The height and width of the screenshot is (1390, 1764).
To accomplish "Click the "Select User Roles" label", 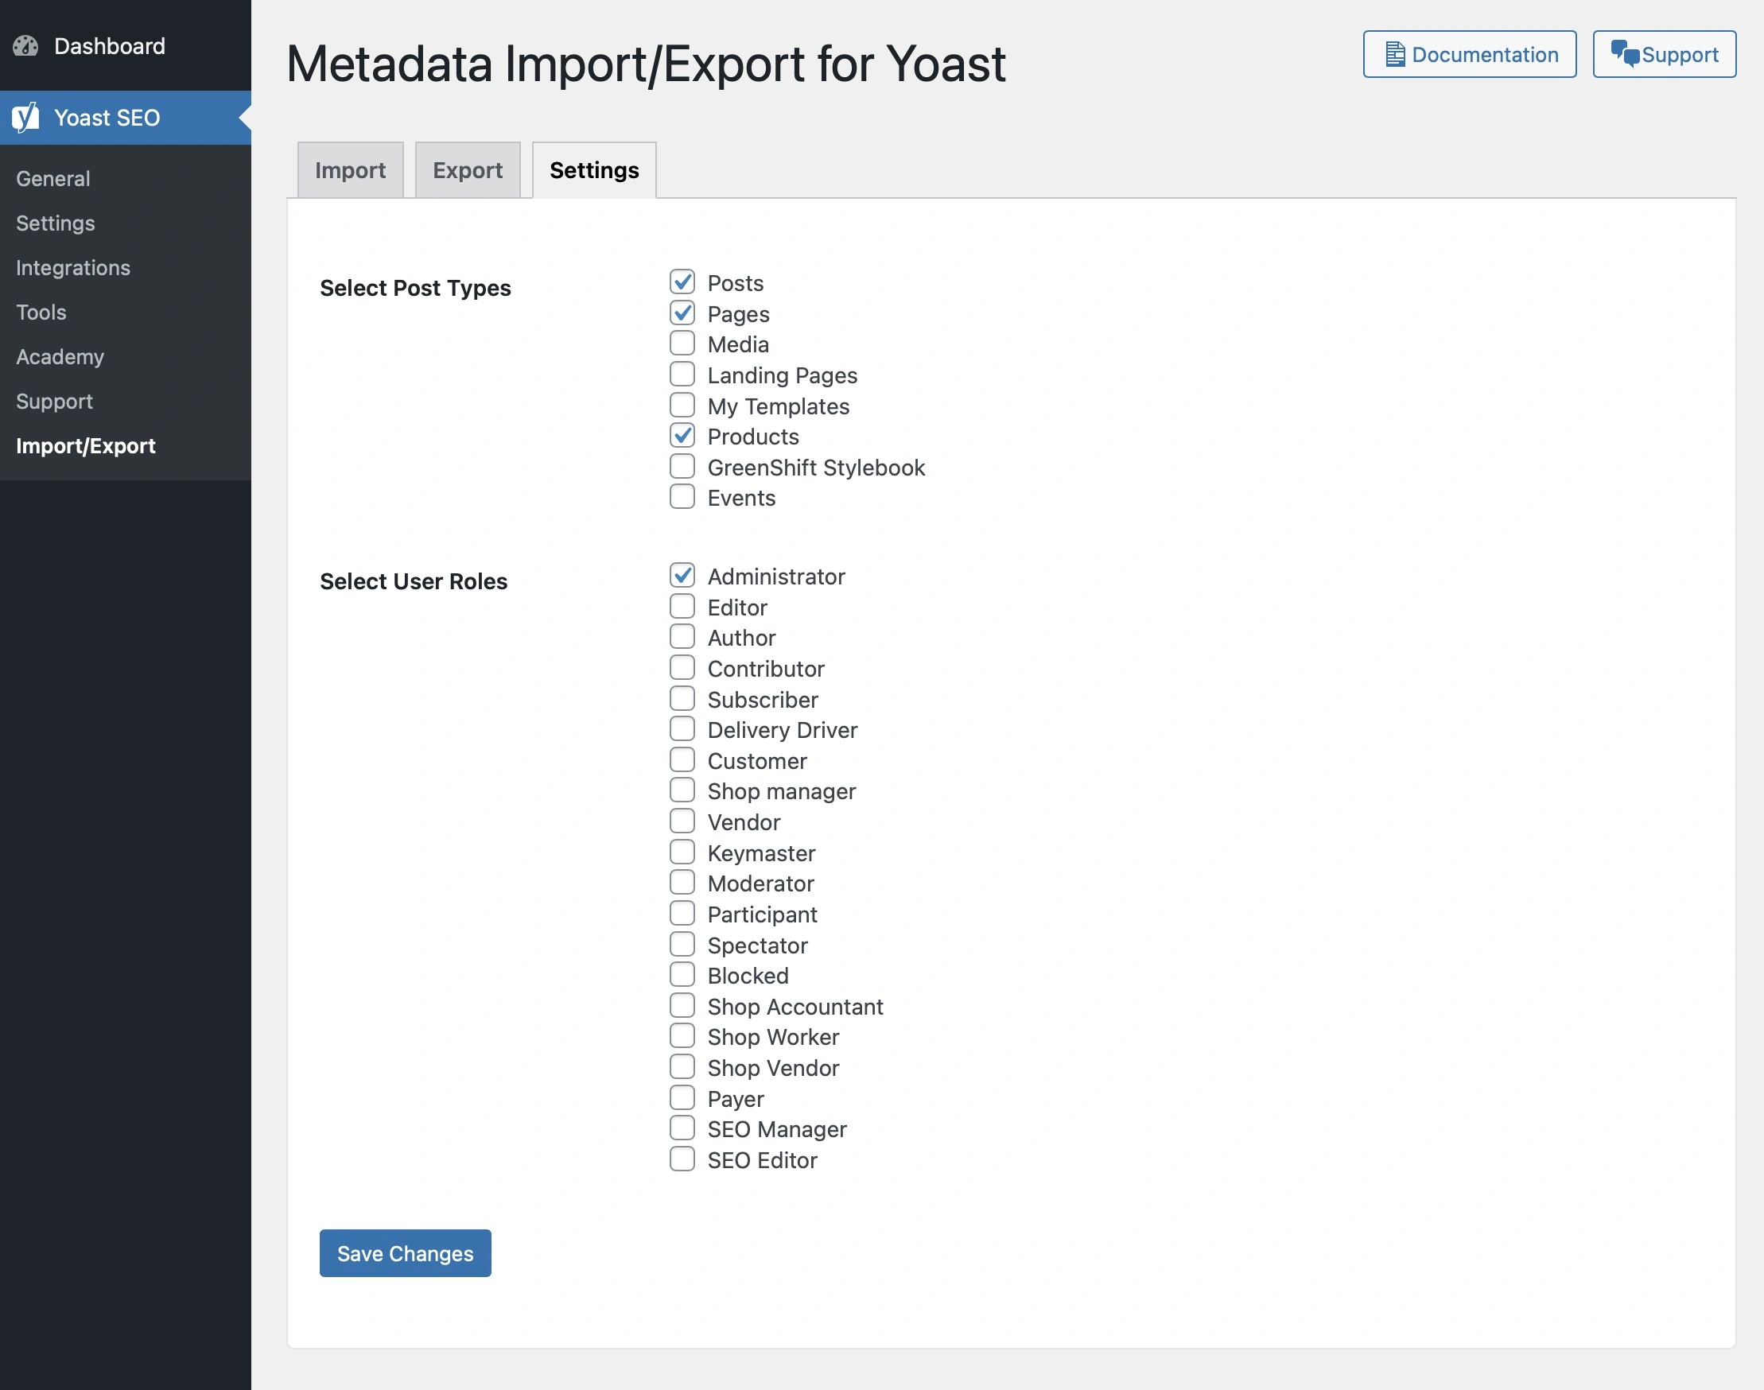I will [414, 581].
